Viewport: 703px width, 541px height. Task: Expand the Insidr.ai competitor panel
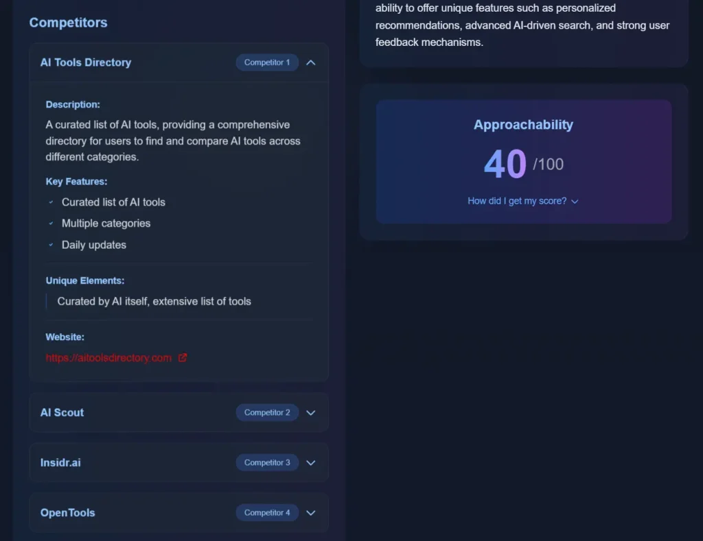tap(310, 462)
